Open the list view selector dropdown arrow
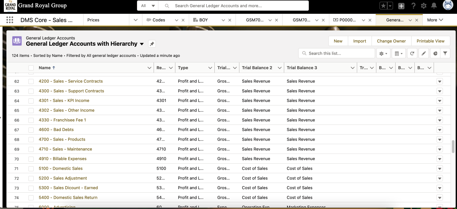 [142, 44]
